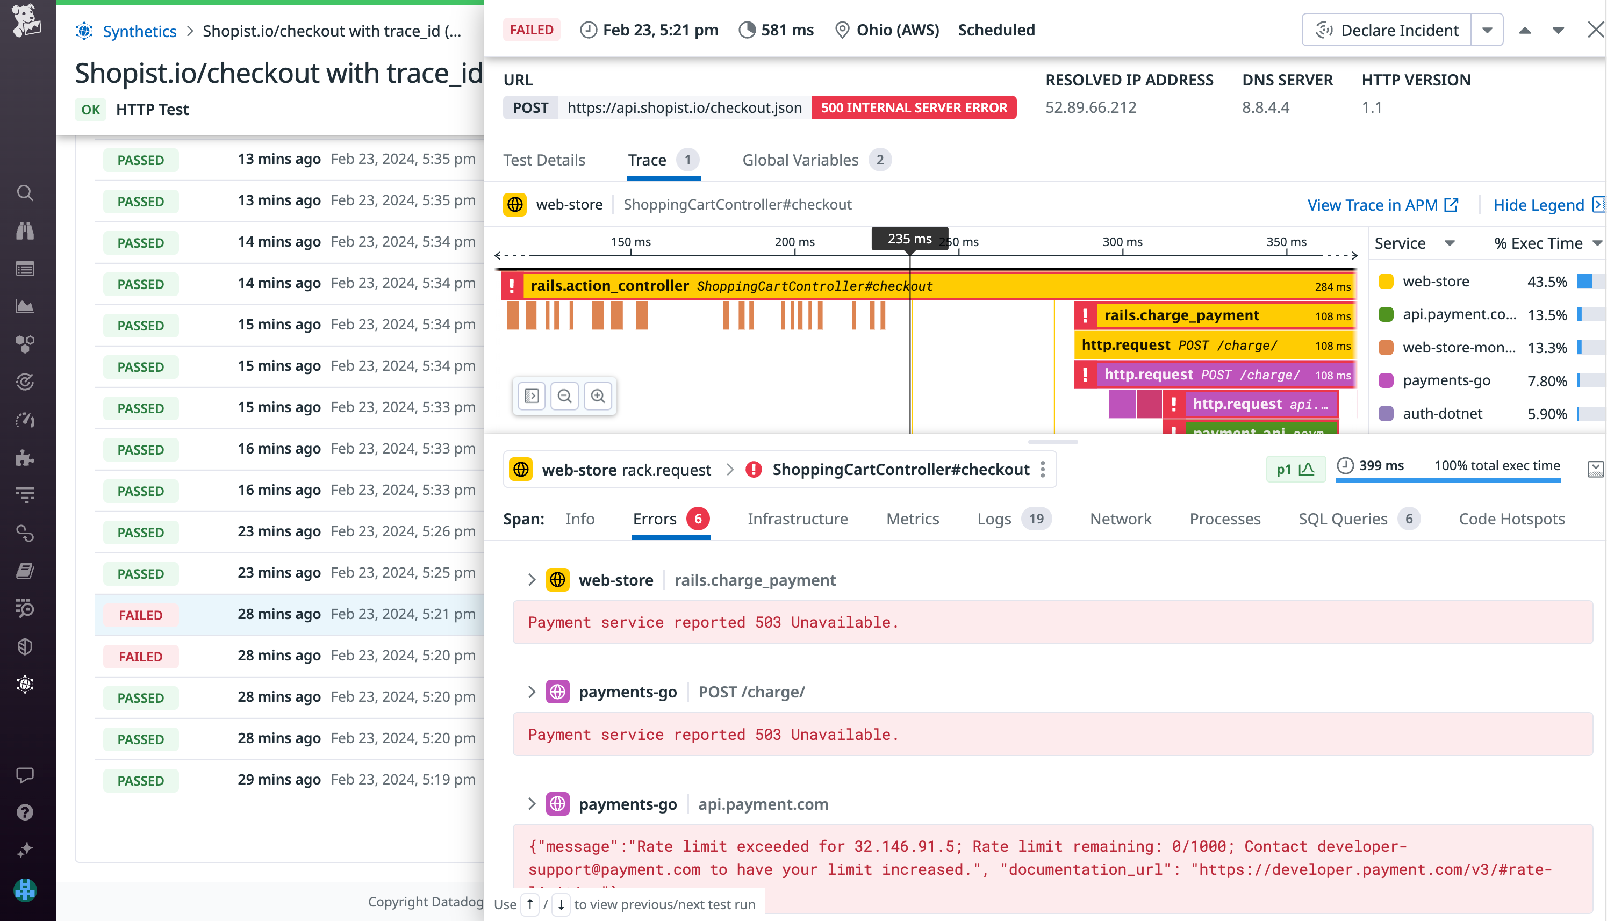This screenshot has width=1607, height=921.
Task: Expand the web-store rails.charge_payment error entry
Action: point(532,579)
